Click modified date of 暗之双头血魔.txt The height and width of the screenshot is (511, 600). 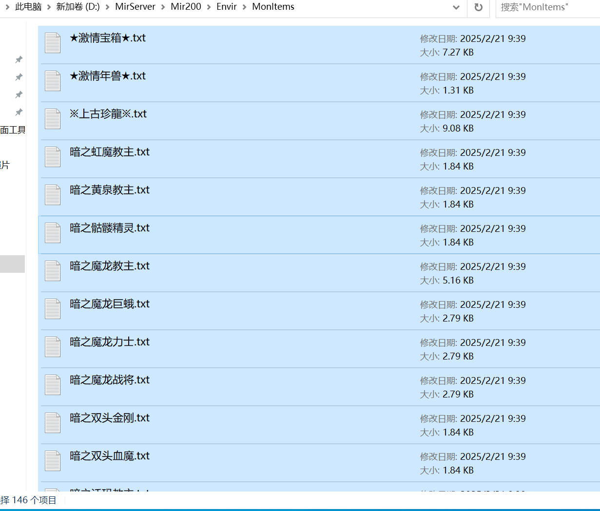(493, 456)
